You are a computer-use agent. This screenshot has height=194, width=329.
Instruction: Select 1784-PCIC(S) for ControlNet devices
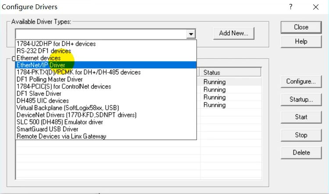(x=106, y=86)
